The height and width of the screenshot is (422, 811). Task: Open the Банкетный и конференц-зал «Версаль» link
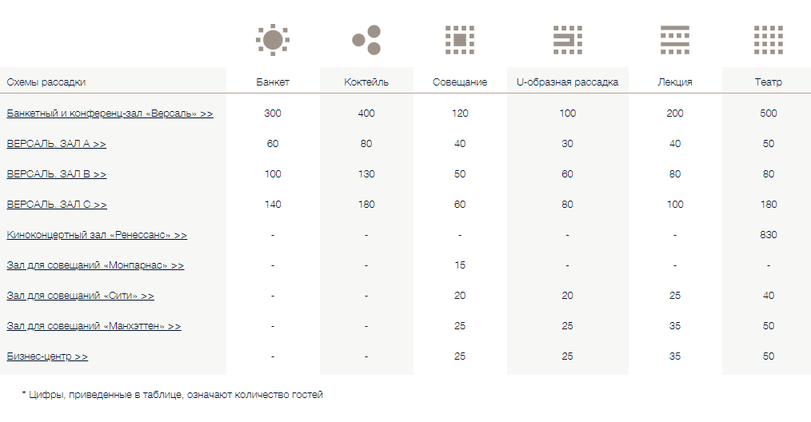pos(110,113)
